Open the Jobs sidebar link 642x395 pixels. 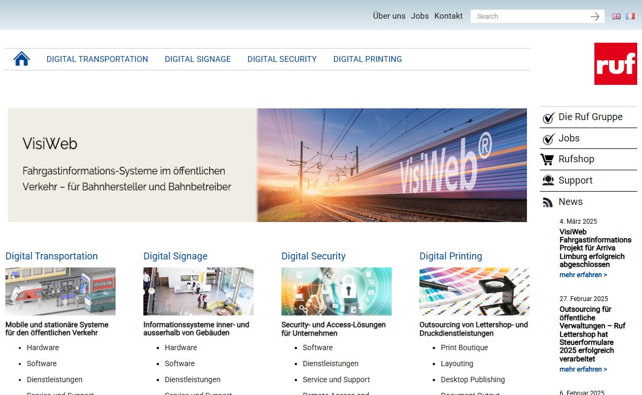point(569,138)
